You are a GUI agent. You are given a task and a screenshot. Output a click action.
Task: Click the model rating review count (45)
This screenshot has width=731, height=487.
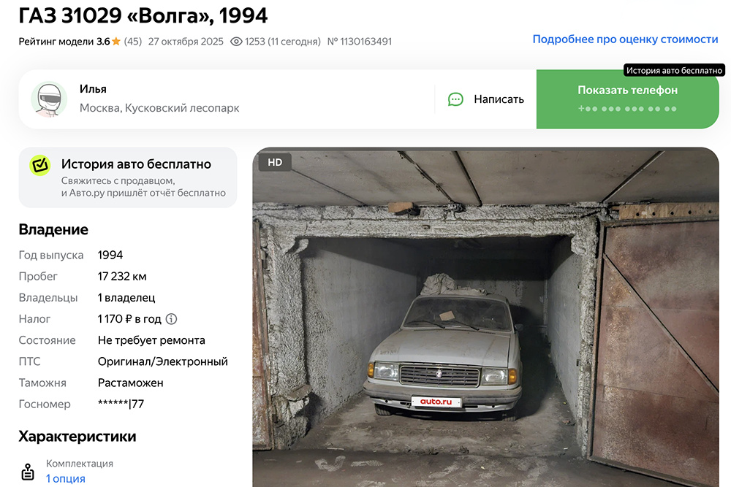tap(133, 42)
